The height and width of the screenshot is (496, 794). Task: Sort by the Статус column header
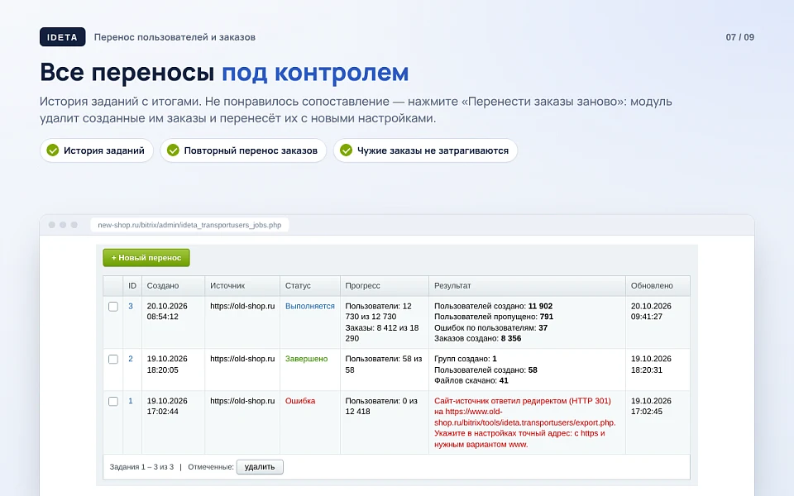[310, 285]
